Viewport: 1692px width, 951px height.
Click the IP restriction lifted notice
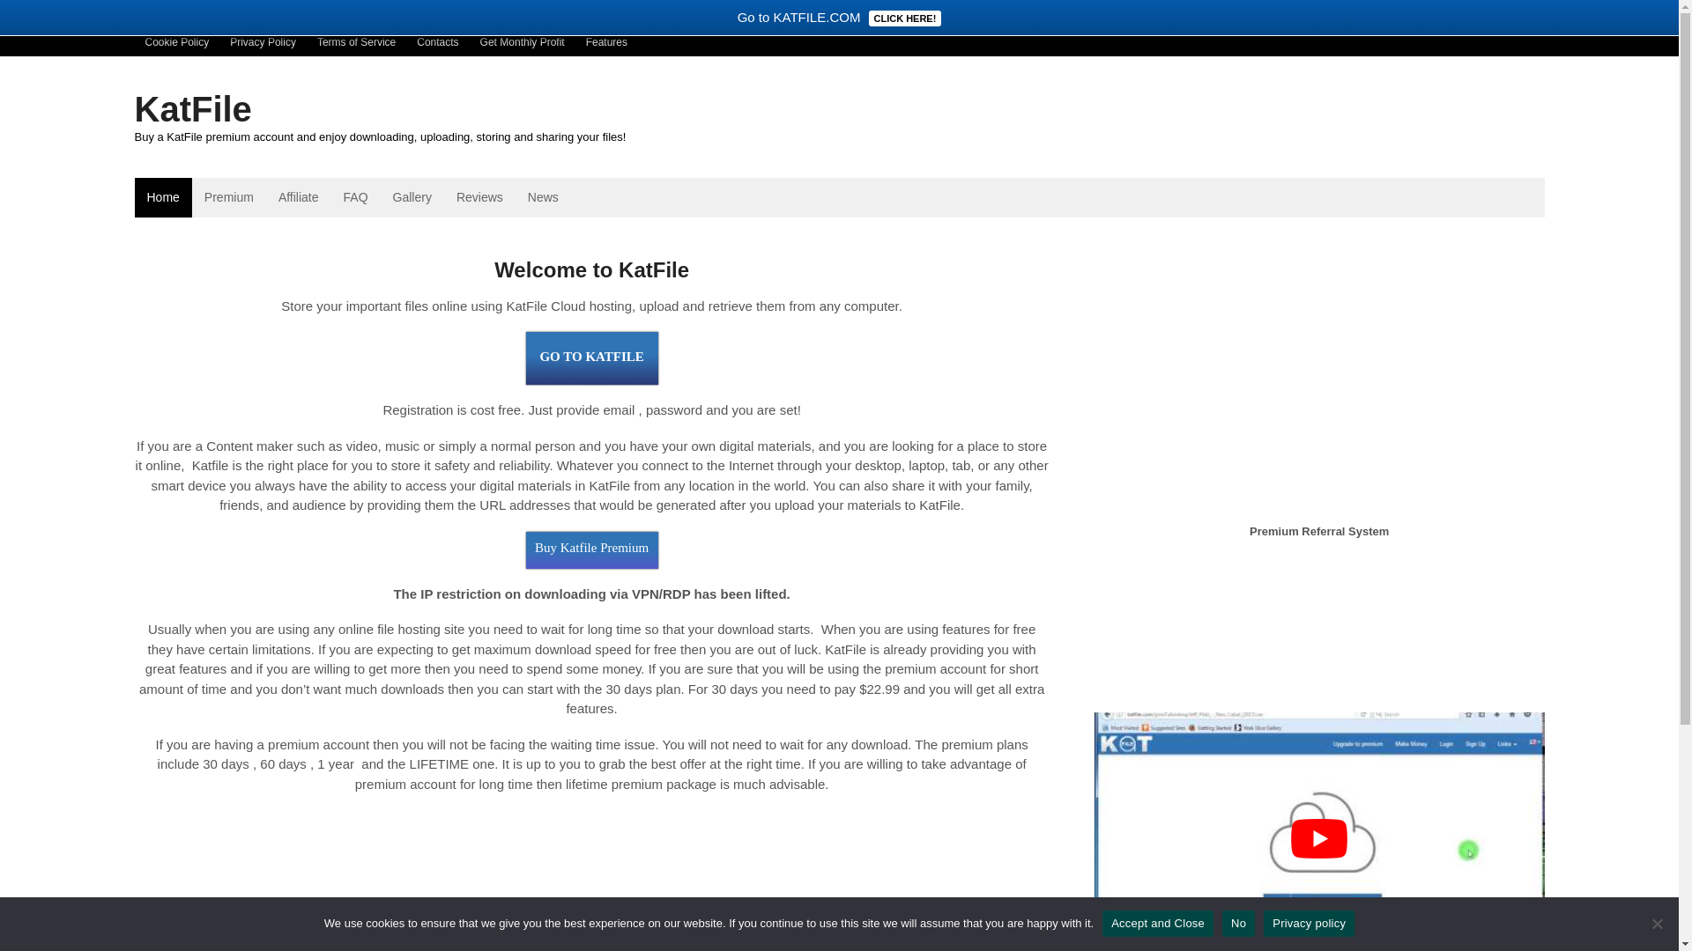pos(591,594)
